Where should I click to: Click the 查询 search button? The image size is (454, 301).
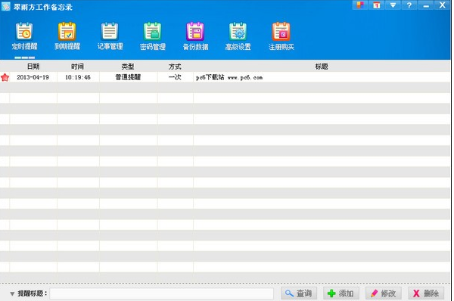299,293
